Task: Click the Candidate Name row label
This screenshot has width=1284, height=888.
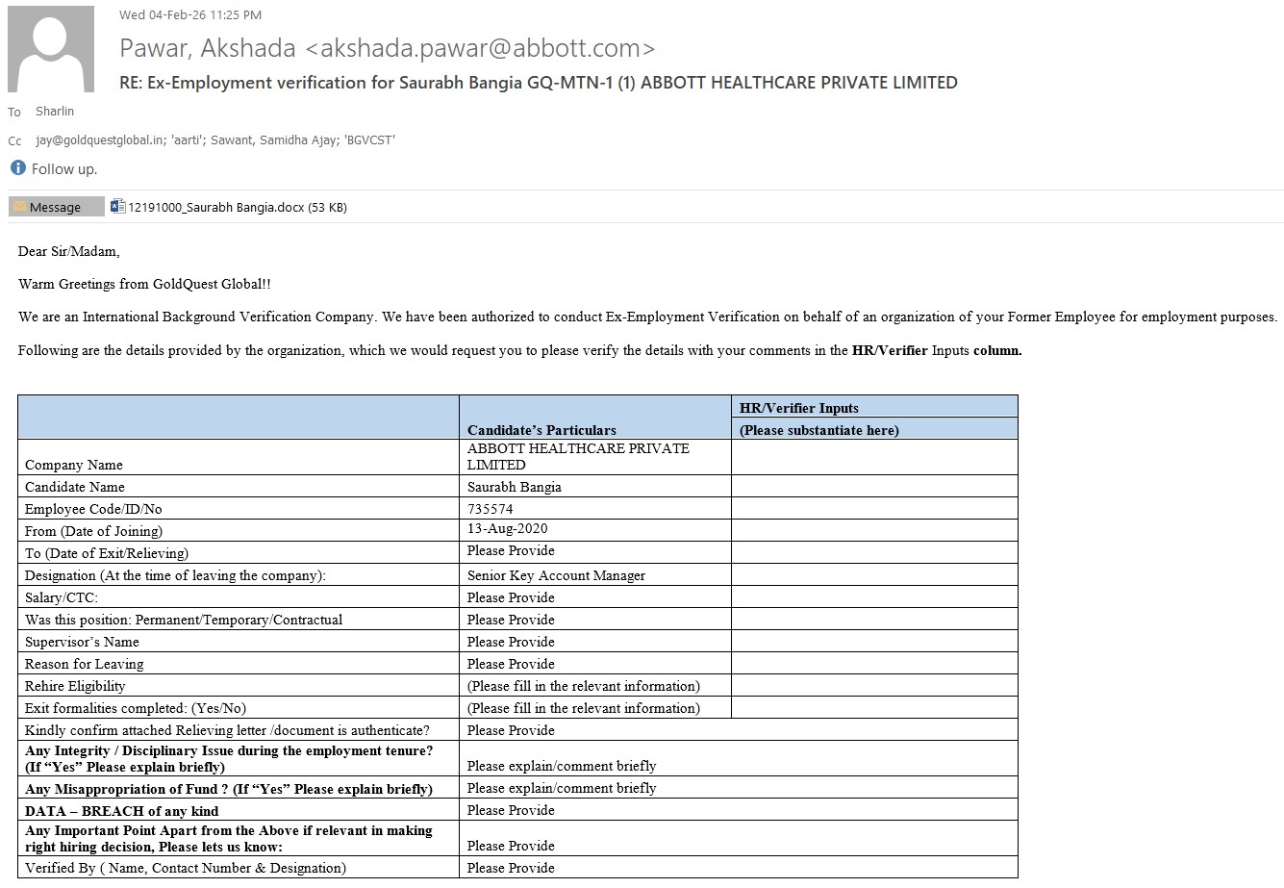Action: coord(75,487)
